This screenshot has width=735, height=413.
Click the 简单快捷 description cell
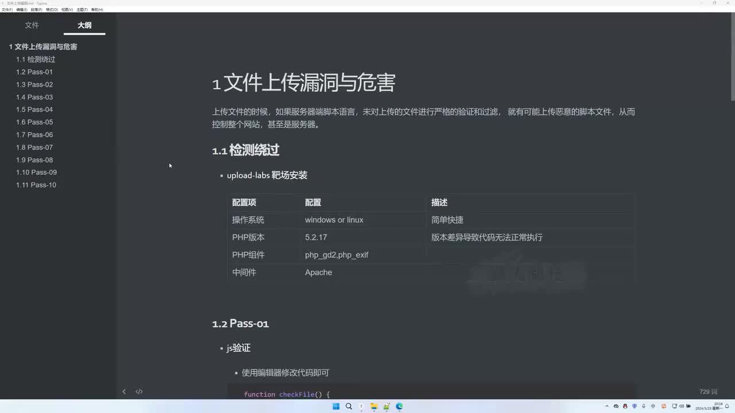click(x=447, y=220)
